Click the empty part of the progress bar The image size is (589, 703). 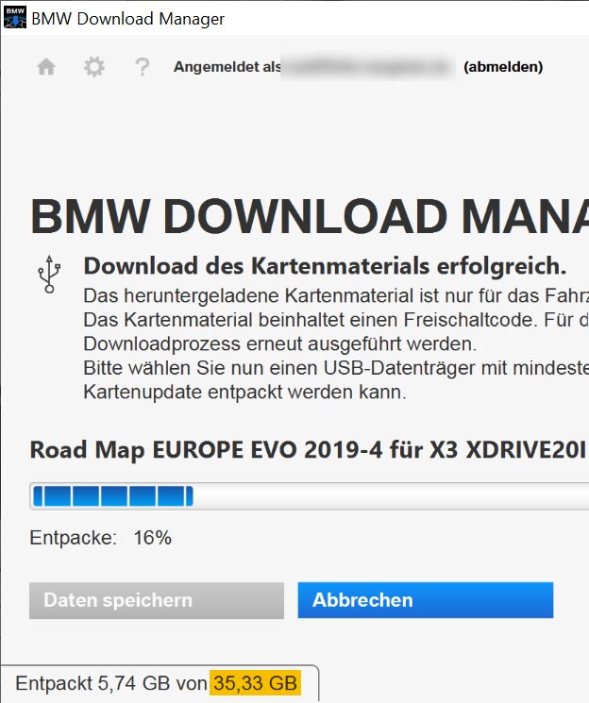point(387,496)
